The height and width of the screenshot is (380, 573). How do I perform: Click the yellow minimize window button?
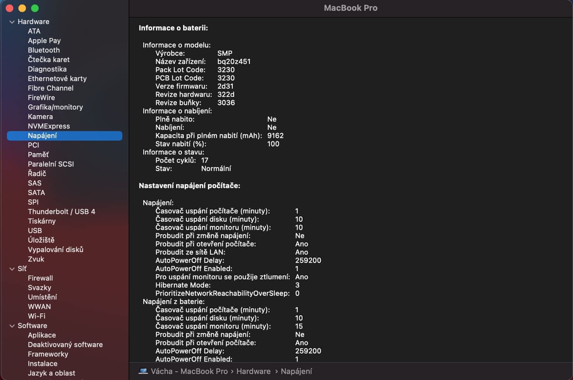[x=22, y=8]
